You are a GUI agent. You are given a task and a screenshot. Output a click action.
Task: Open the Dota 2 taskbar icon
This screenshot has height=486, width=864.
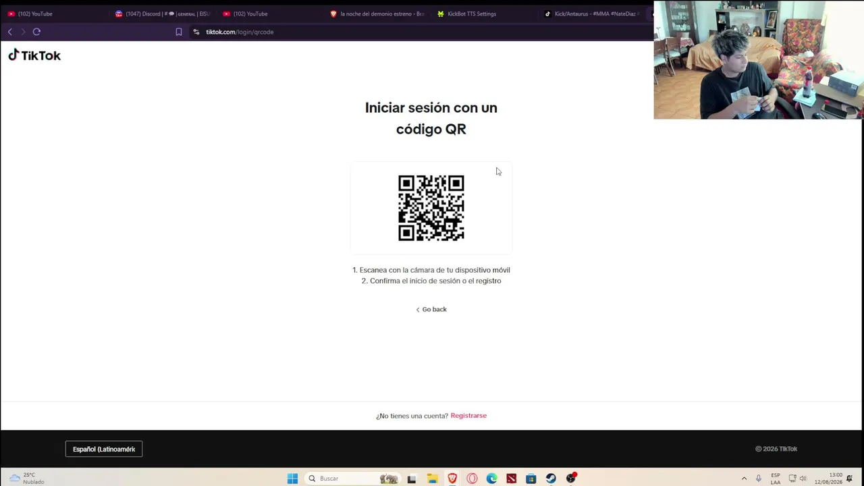pos(512,479)
